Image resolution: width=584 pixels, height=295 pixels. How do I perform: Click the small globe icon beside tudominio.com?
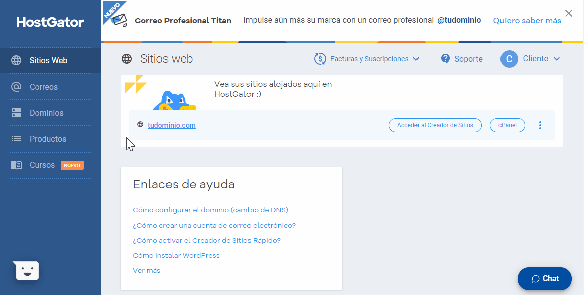pyautogui.click(x=140, y=124)
